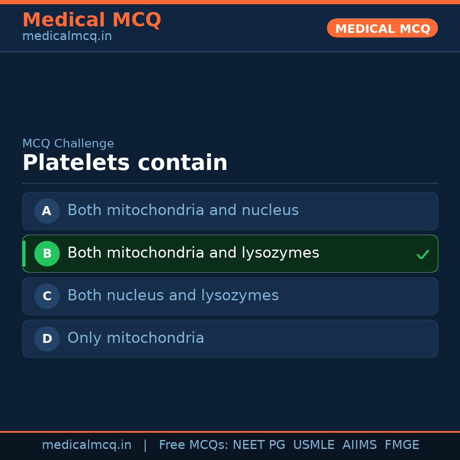Open the NEET PG category in footer
This screenshot has width=460, height=460.
point(259,445)
